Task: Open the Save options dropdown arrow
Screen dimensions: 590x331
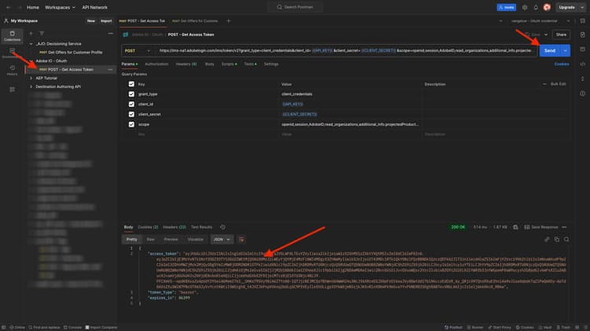Action: point(546,35)
